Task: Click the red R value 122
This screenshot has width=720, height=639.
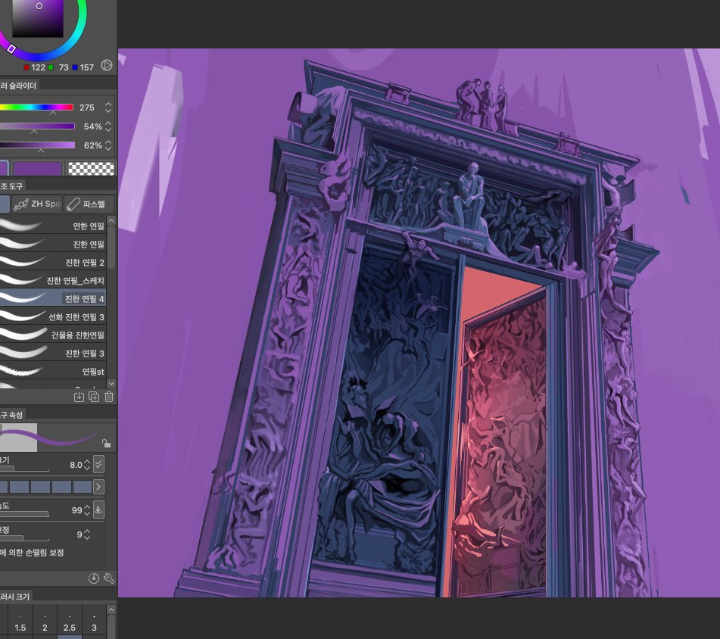Action: coord(38,67)
